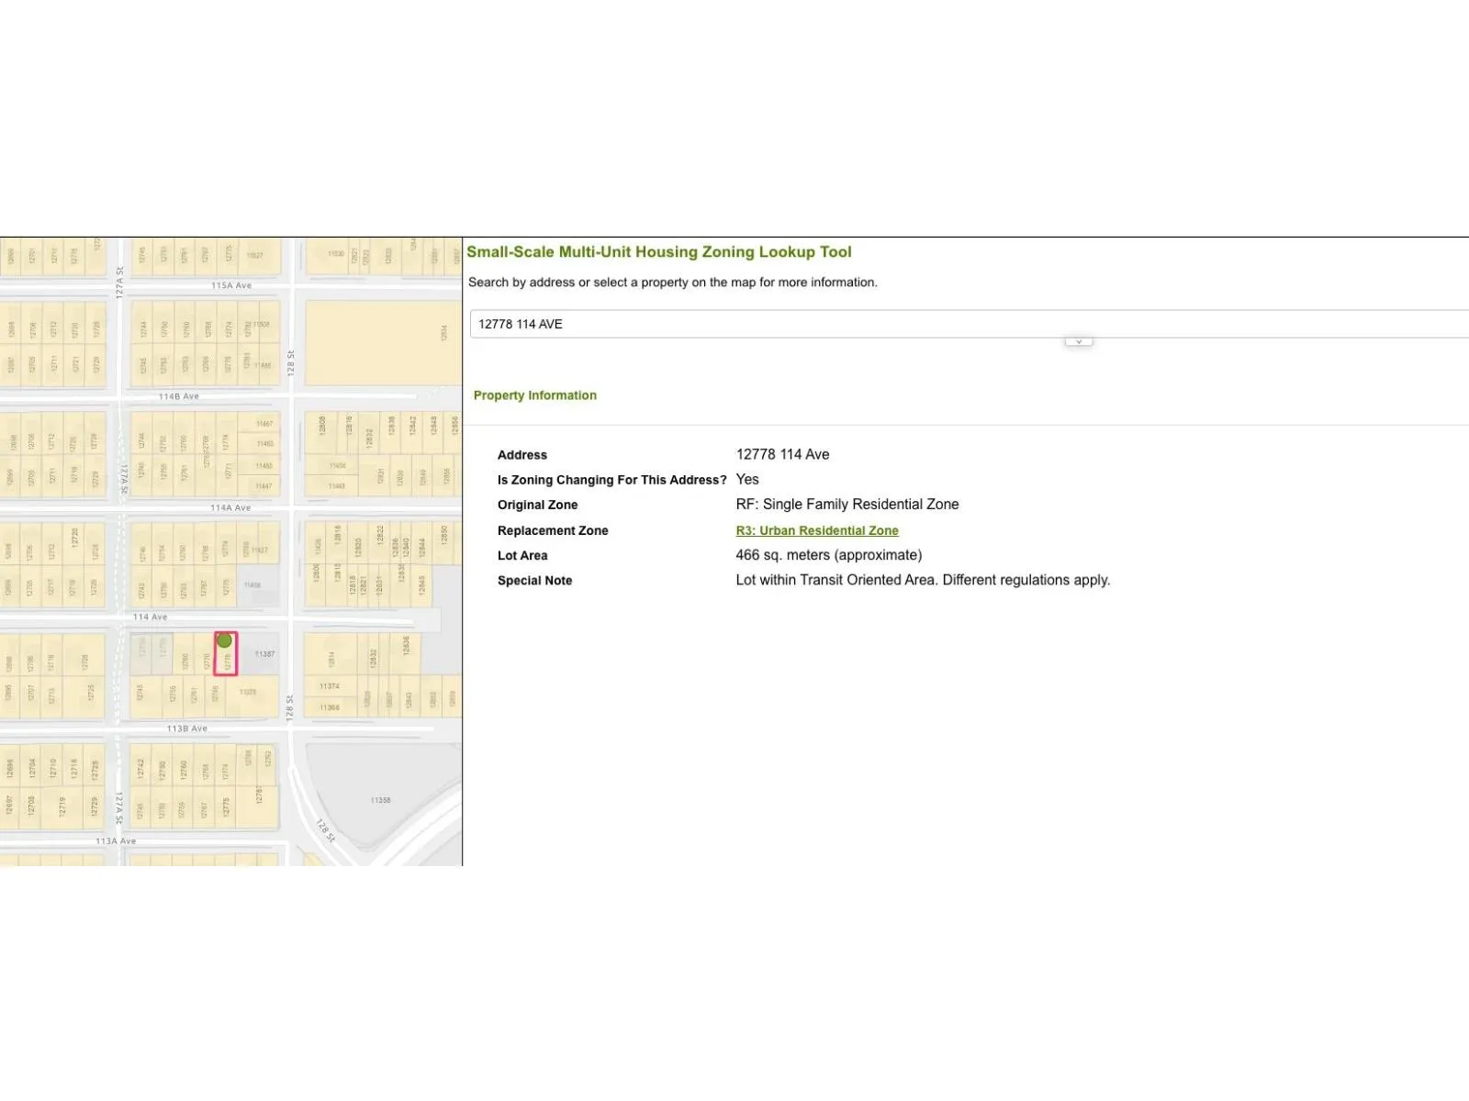Click parcel 12808 north of 114A Ave
Viewport: 1469px width, 1101px height.
(322, 427)
